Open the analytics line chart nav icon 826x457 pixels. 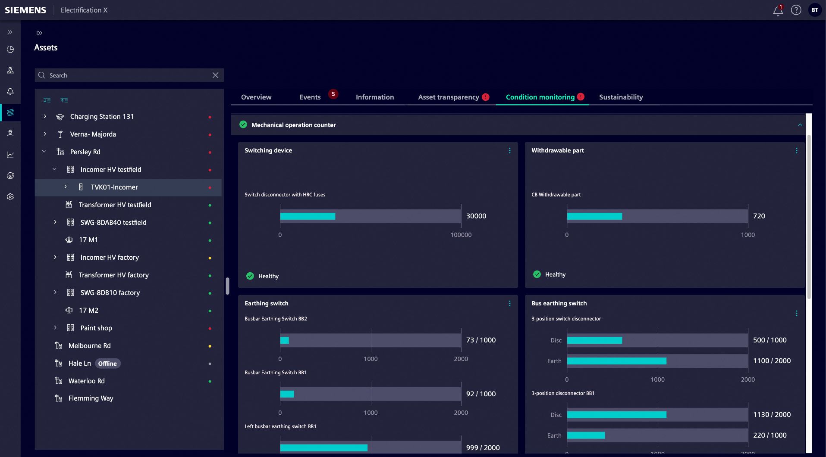(x=10, y=155)
